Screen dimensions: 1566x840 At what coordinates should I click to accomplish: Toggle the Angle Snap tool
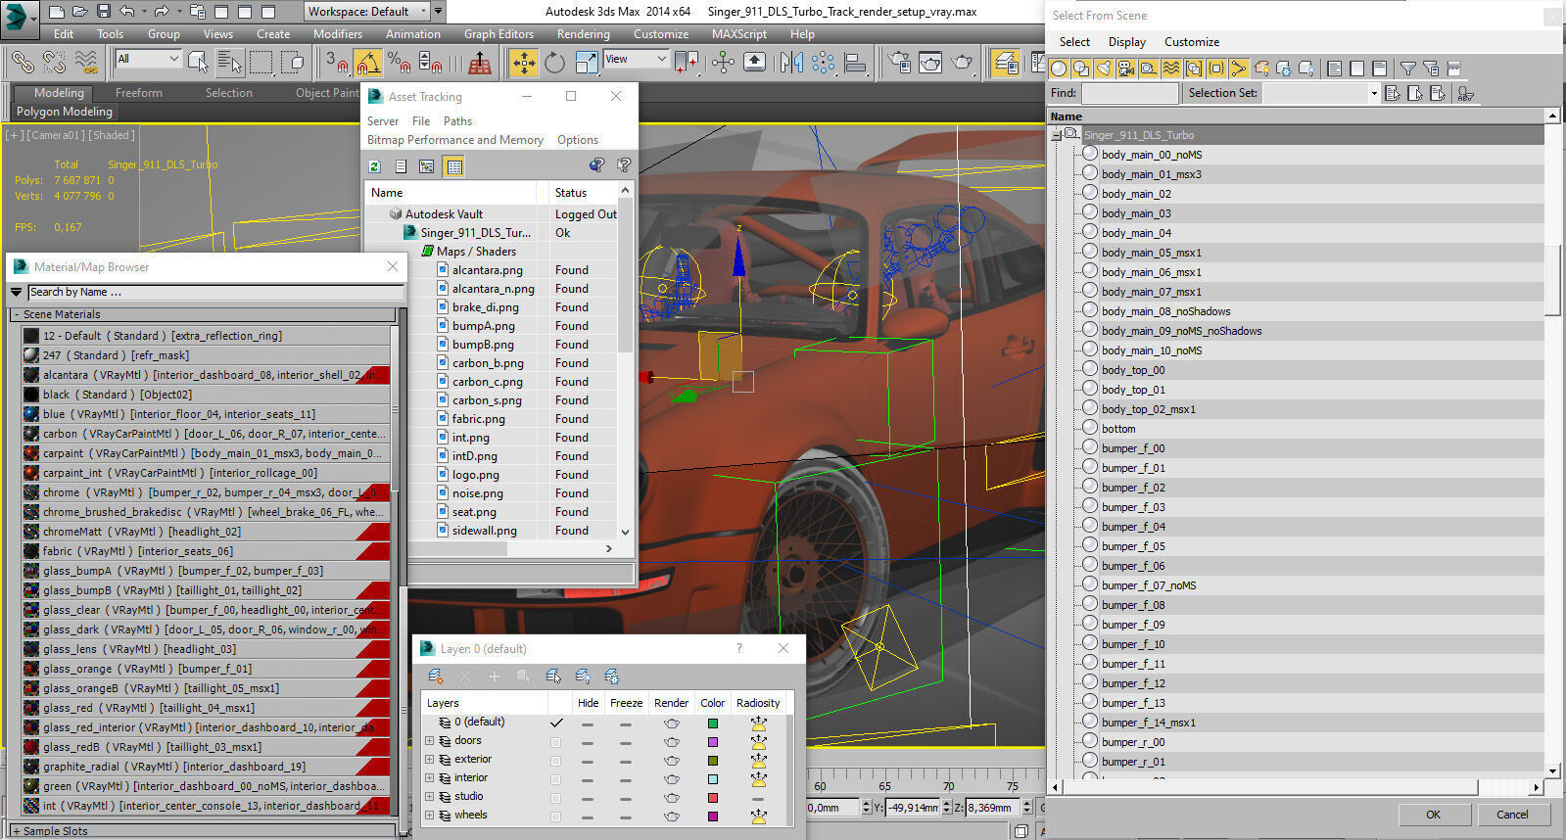367,63
